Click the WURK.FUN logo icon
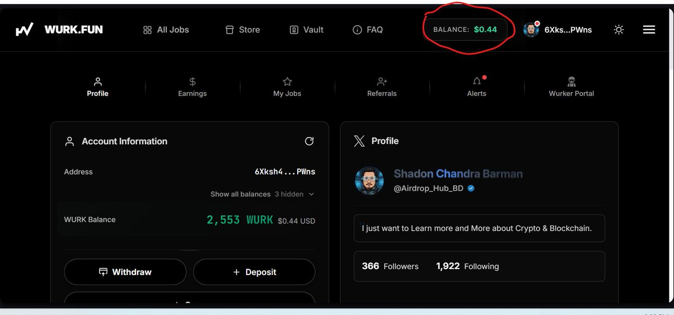Viewport: 674px width, 315px height. tap(24, 30)
